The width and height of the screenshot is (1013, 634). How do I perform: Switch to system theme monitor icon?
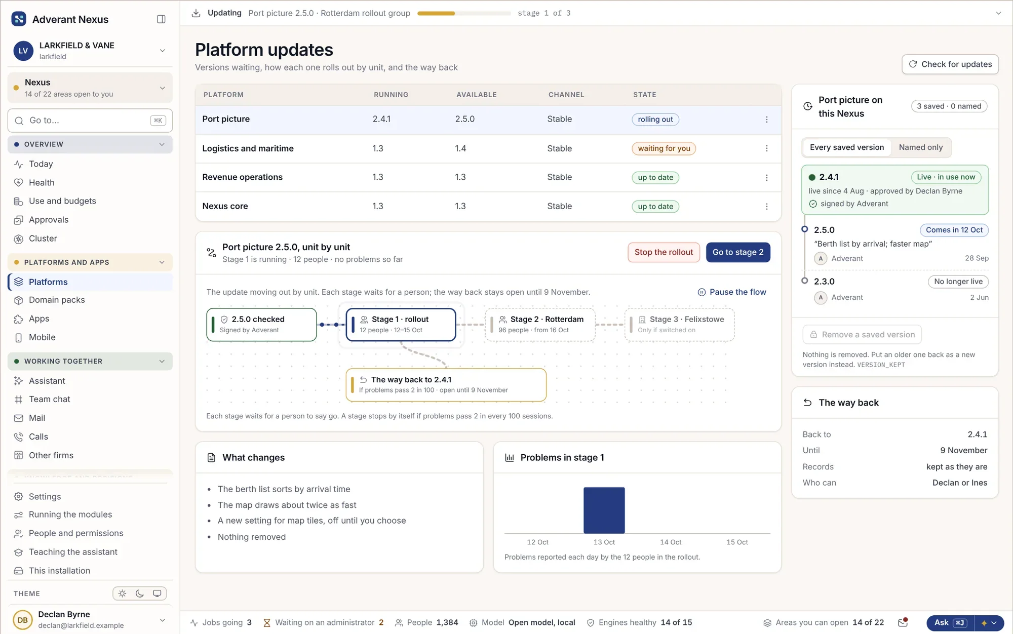click(x=157, y=593)
